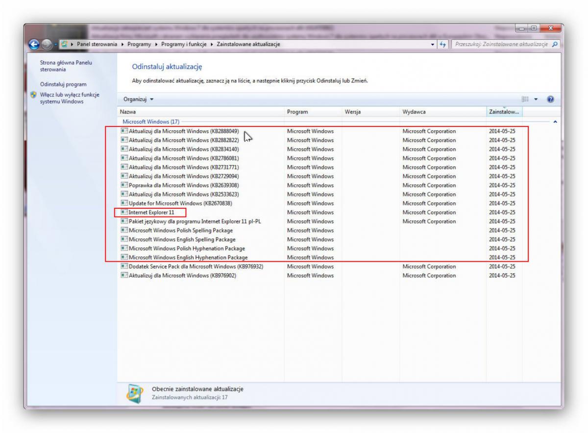Close the window
Screen dimensions: 588x433
[550, 29]
